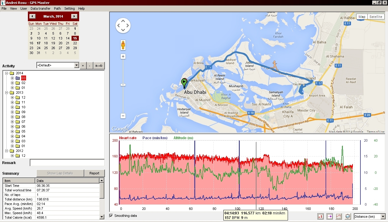Select March 31 on the calendar

[x=38, y=53]
